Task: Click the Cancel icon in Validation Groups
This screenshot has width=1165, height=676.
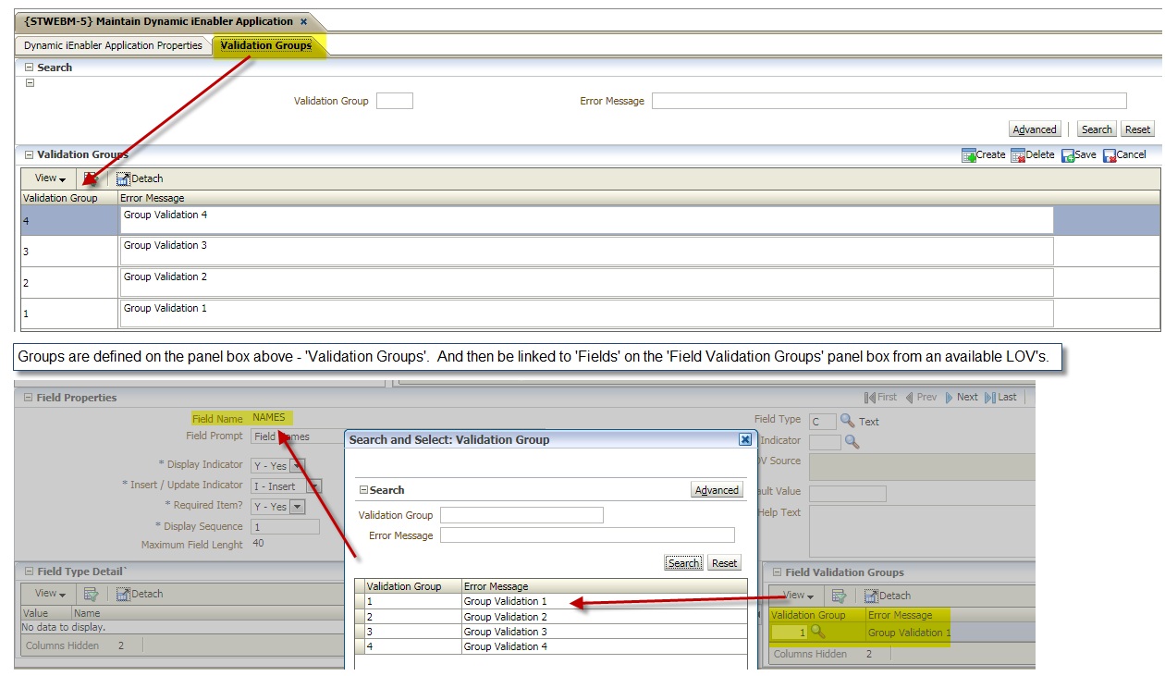Action: (1110, 155)
